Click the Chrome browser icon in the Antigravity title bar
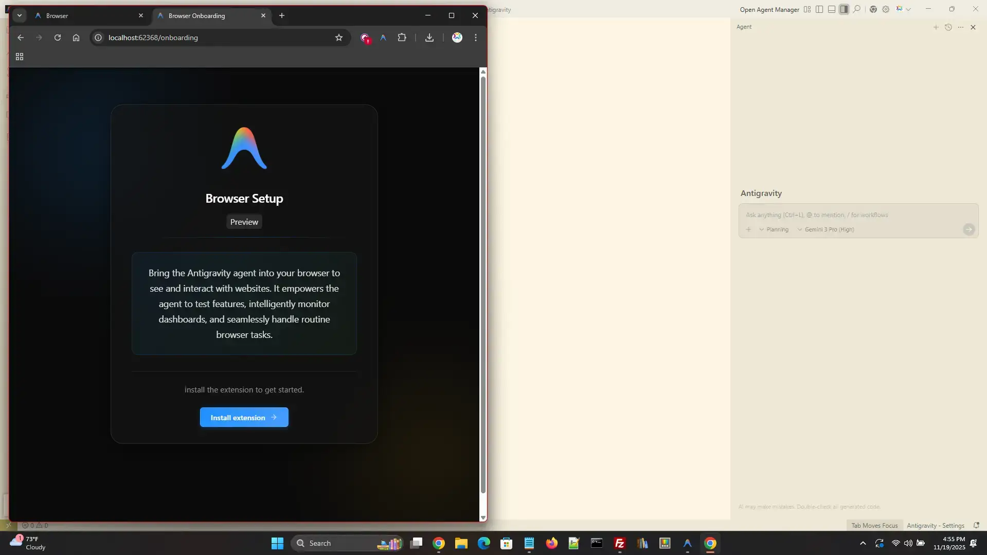Viewport: 987px width, 555px height. (873, 9)
